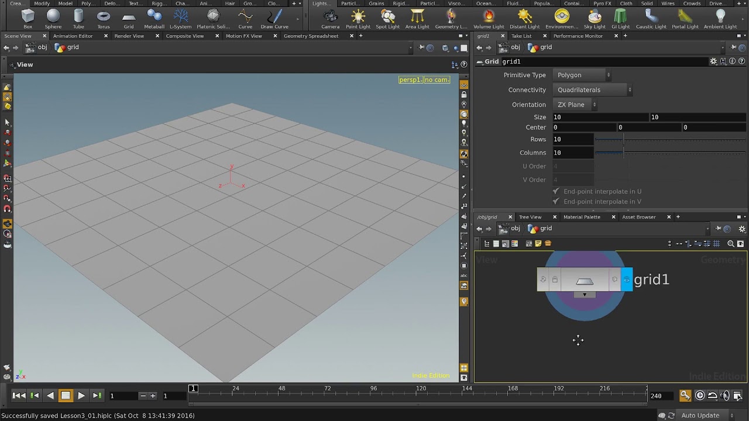The height and width of the screenshot is (421, 749).
Task: Click the Tube shelf tool
Action: click(x=78, y=19)
